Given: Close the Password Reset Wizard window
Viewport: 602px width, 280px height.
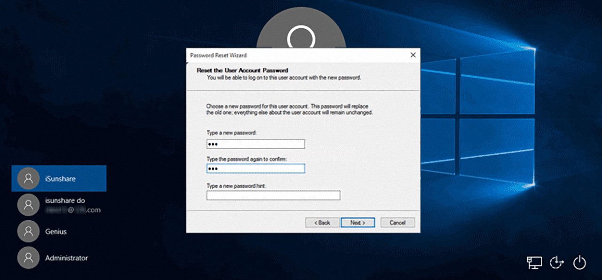Looking at the screenshot, I should pyautogui.click(x=412, y=55).
